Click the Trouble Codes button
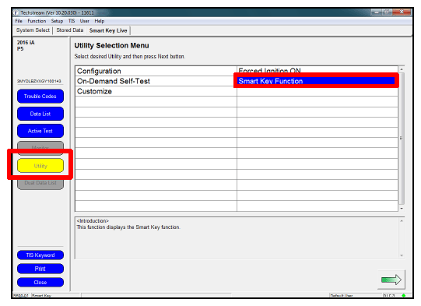Image resolution: width=421 pixels, height=306 pixels. pos(40,97)
